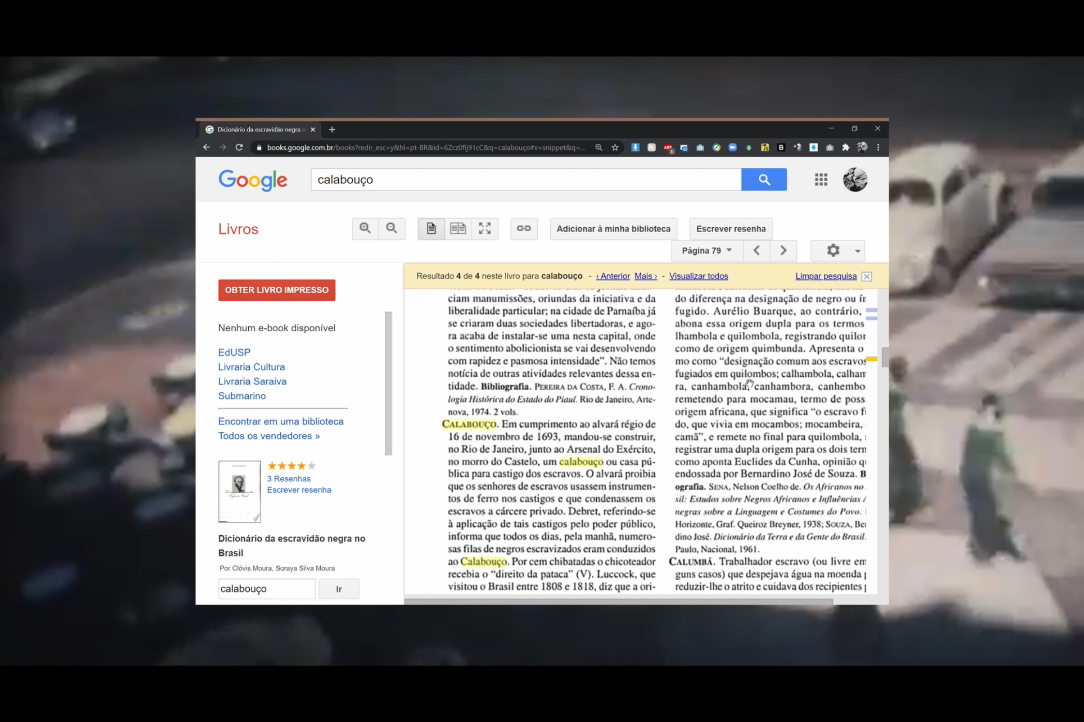Switch to single page view
The height and width of the screenshot is (722, 1084).
(x=431, y=228)
